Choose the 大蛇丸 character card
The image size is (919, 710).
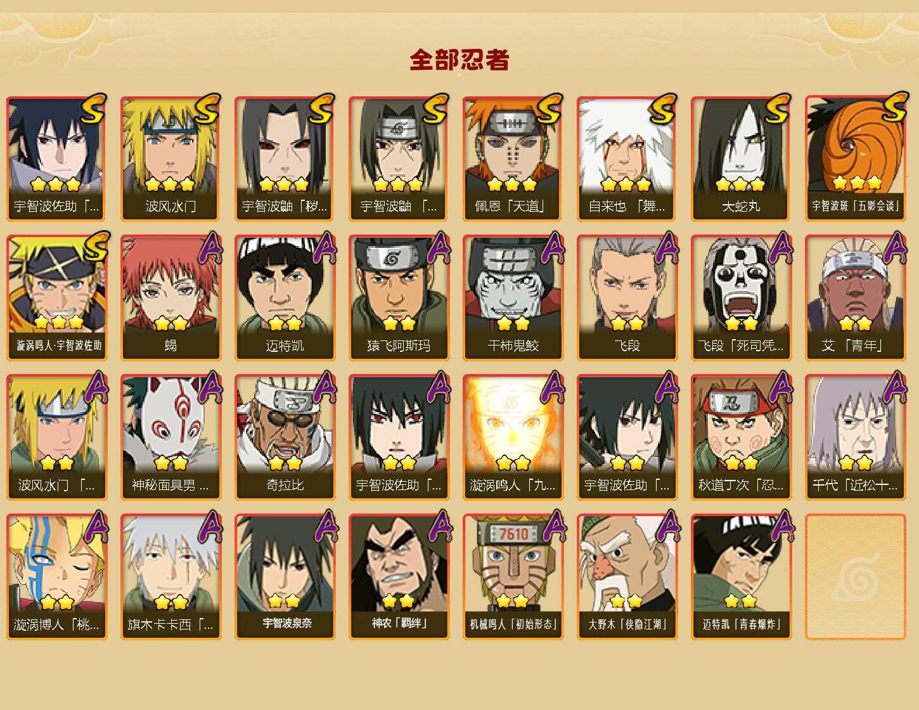pyautogui.click(x=742, y=158)
